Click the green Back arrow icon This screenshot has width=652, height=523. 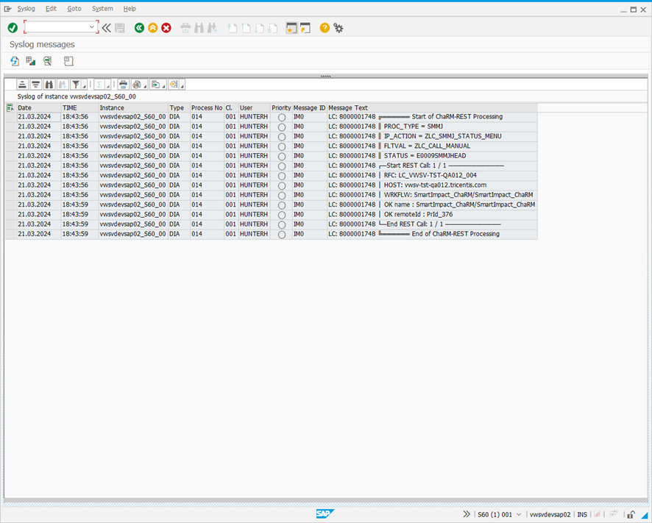(139, 28)
